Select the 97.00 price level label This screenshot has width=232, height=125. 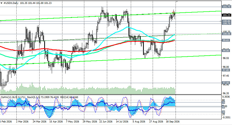[226, 83]
